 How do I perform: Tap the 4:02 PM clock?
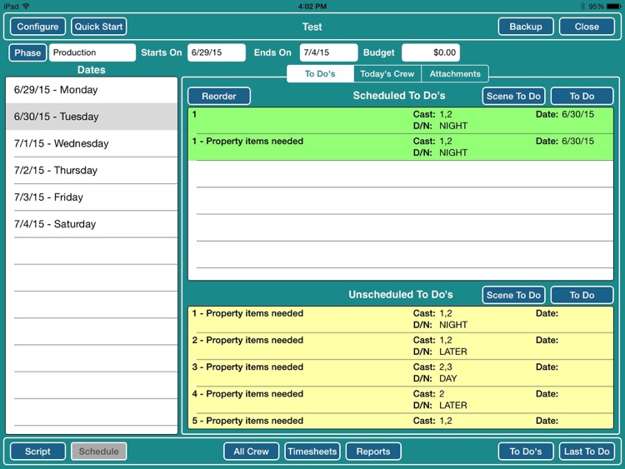click(312, 7)
